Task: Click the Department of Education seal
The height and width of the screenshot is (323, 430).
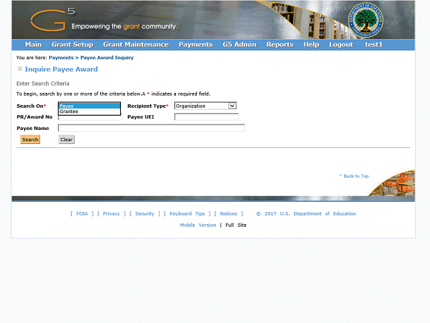Action: pos(365,20)
